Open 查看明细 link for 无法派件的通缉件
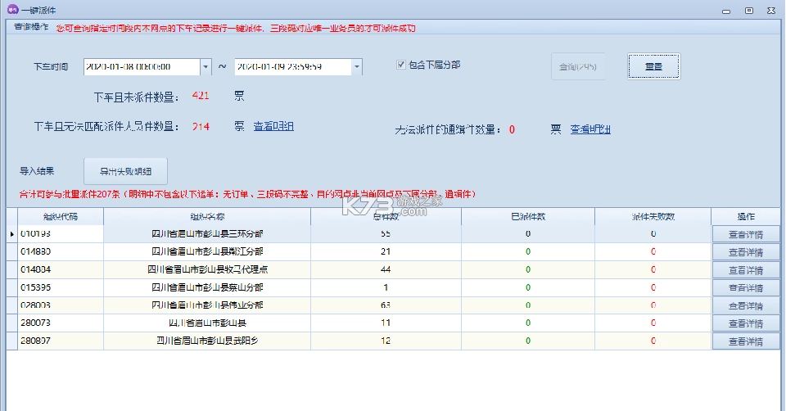The width and height of the screenshot is (786, 411). [x=590, y=129]
